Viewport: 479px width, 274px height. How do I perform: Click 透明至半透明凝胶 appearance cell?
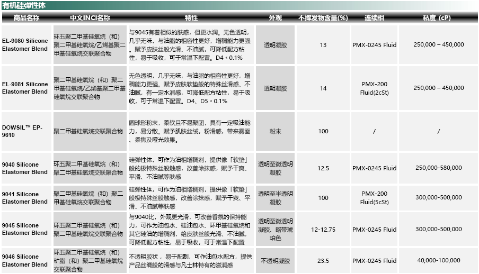[x=275, y=198]
